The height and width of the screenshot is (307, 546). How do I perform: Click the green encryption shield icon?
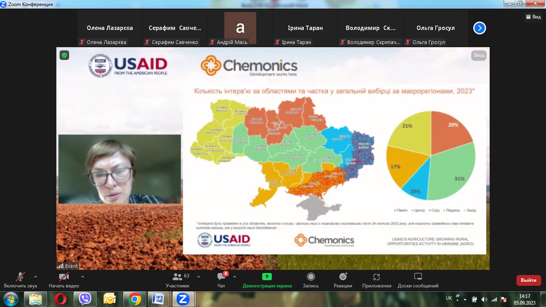pyautogui.click(x=64, y=55)
